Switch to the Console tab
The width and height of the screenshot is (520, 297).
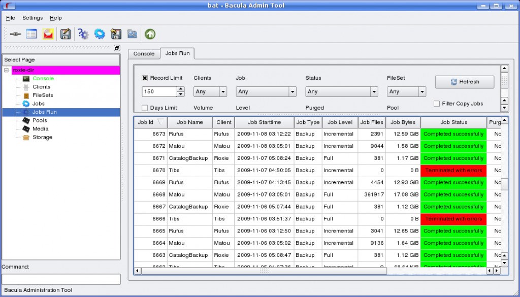(x=144, y=54)
